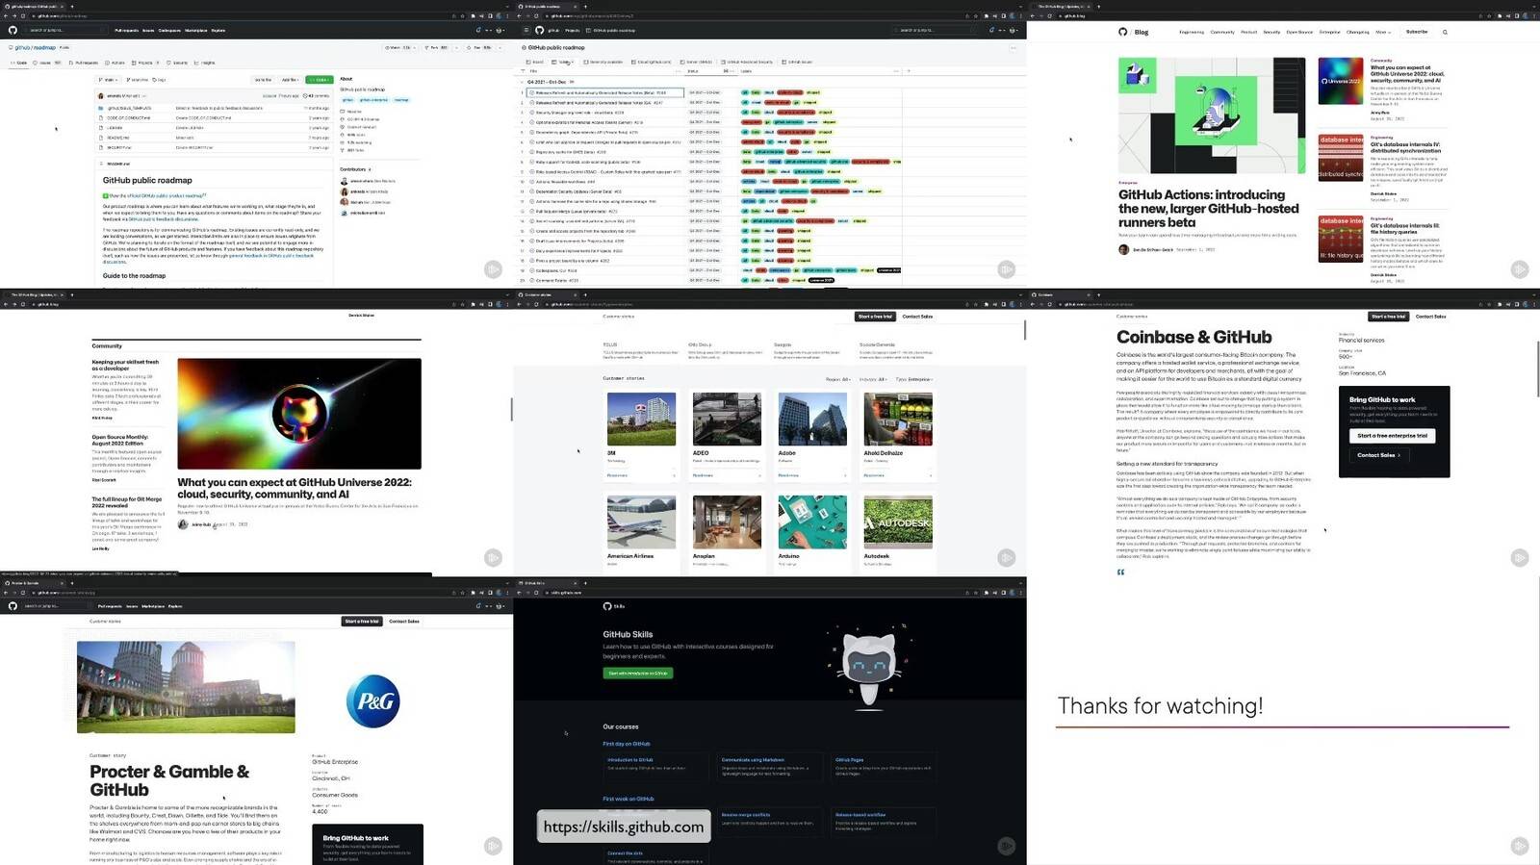This screenshot has height=865, width=1540.
Task: Open 'What you can expect at GitHub Universe 2022' headline
Action: pos(295,488)
